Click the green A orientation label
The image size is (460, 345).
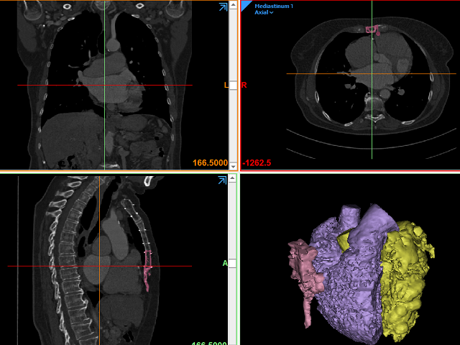pos(225,263)
